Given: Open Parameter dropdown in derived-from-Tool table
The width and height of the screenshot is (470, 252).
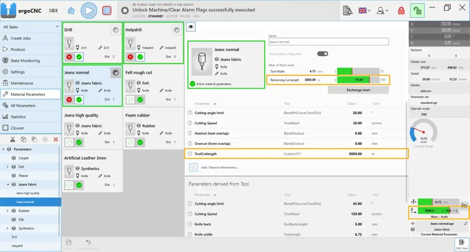Looking at the screenshot, I should click(x=215, y=195).
